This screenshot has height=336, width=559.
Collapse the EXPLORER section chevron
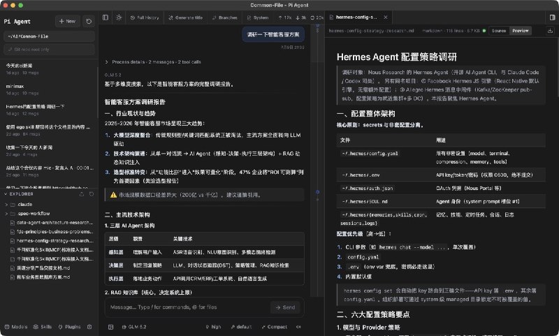(x=6, y=193)
